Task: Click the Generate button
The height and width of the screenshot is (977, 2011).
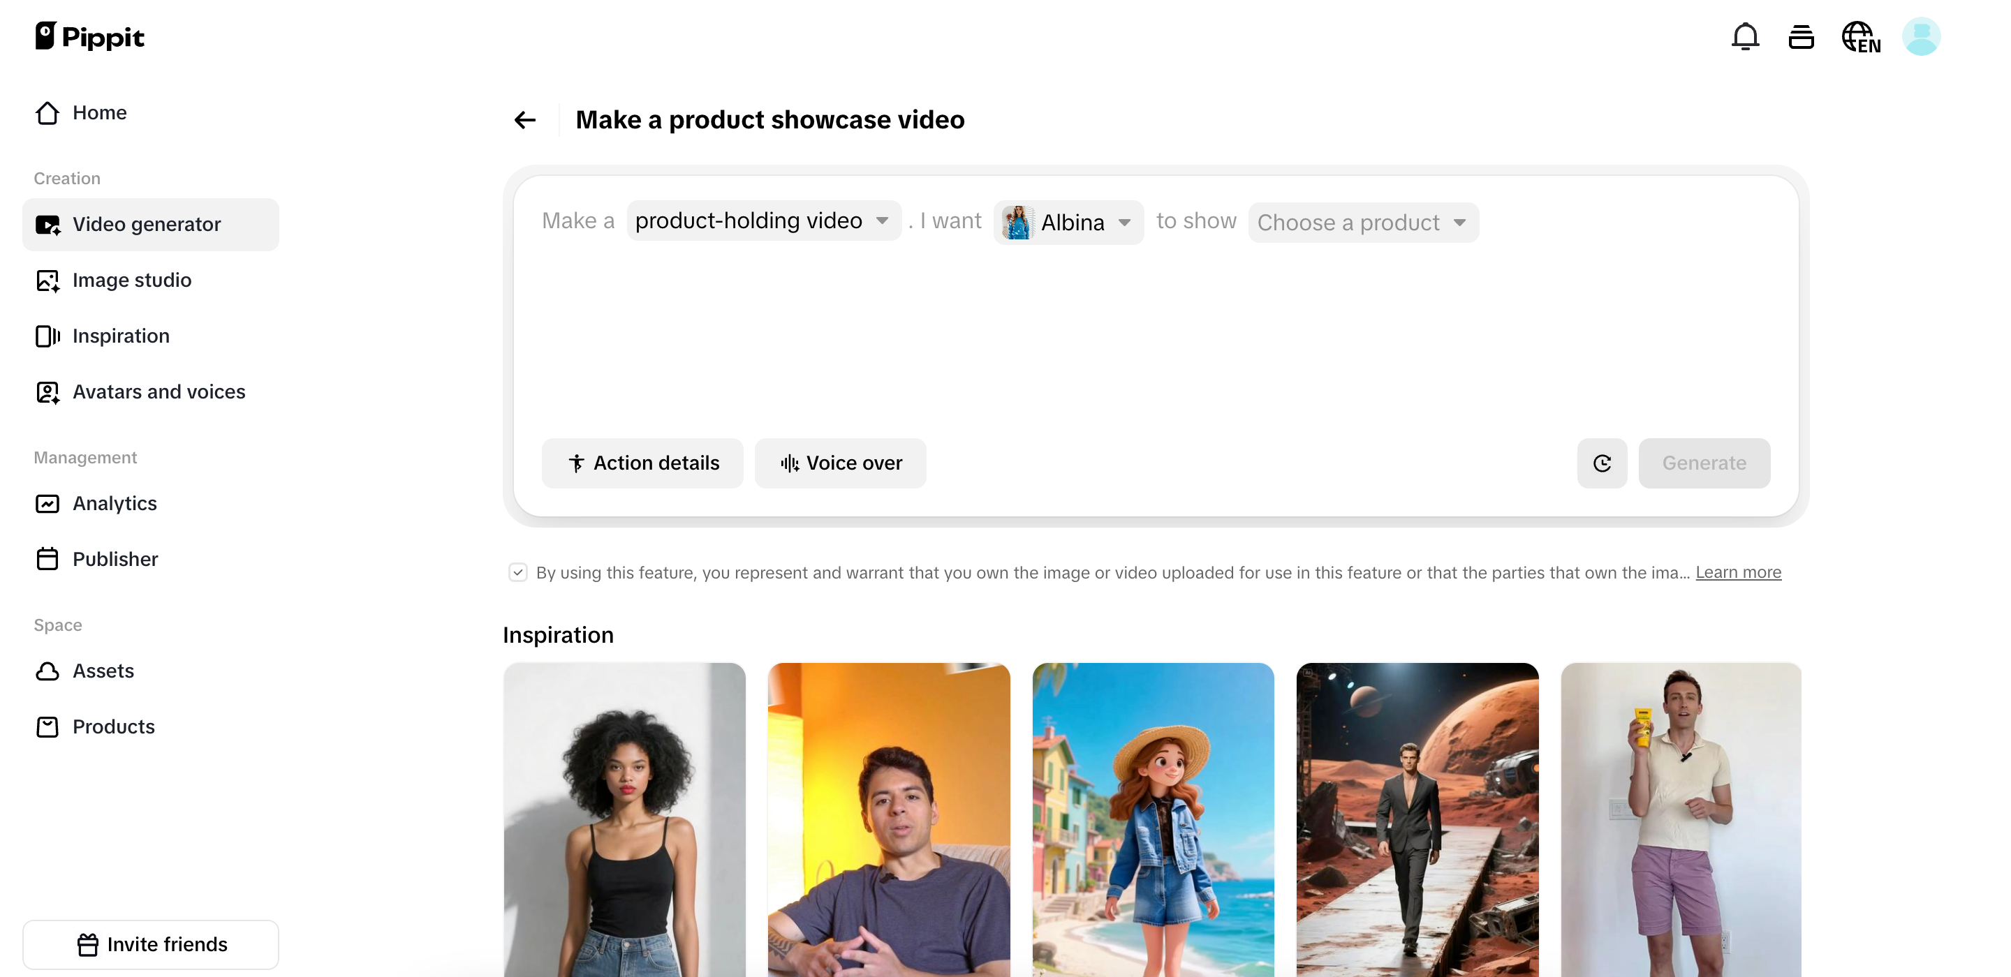Action: [1704, 462]
